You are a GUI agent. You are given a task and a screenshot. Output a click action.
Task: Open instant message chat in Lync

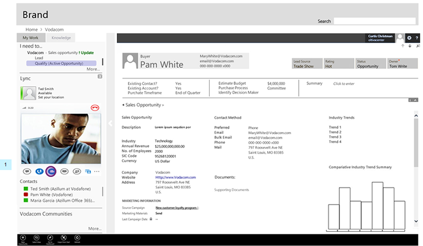tap(27, 171)
